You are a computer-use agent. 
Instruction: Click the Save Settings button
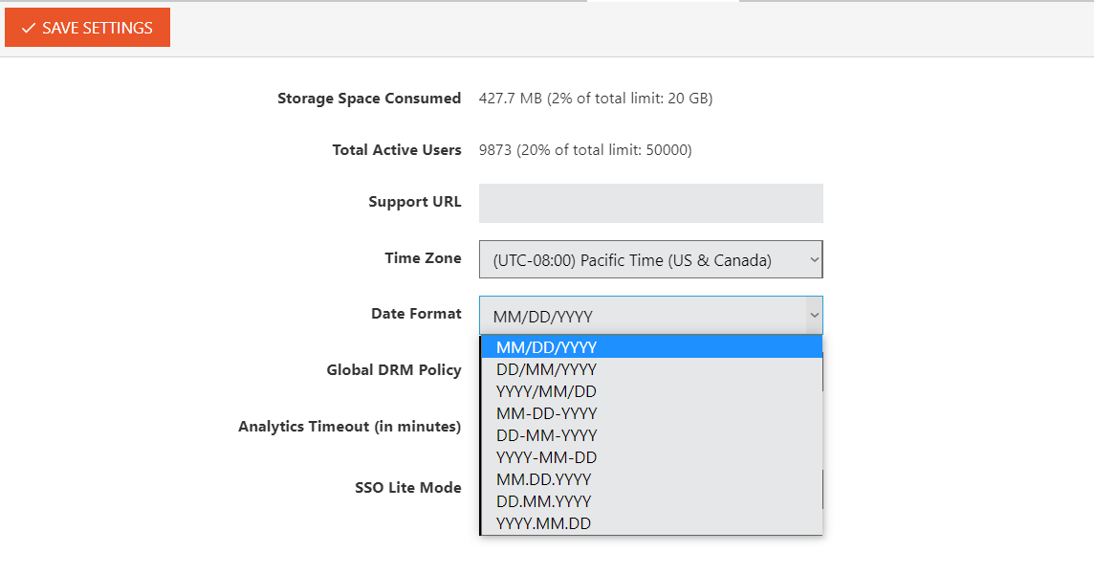pos(87,28)
